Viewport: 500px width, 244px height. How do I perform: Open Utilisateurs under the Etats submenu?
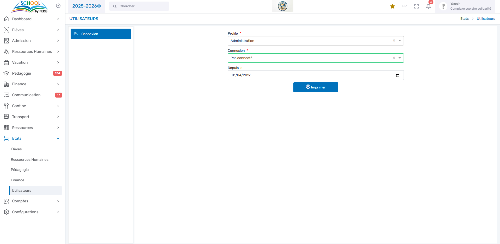[x=22, y=190]
